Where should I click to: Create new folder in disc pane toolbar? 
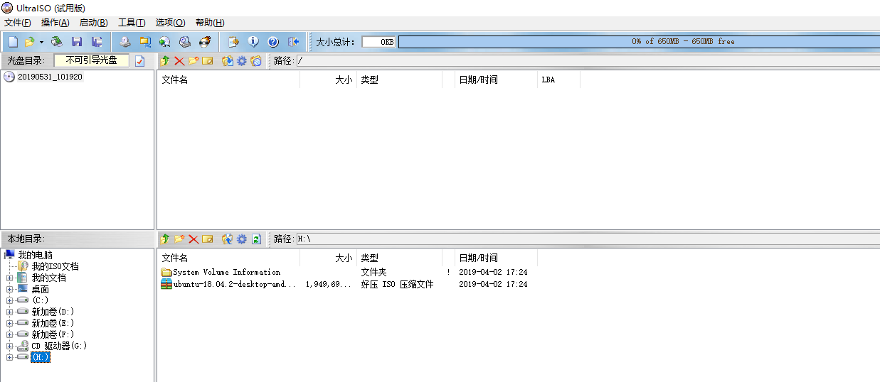(x=194, y=61)
